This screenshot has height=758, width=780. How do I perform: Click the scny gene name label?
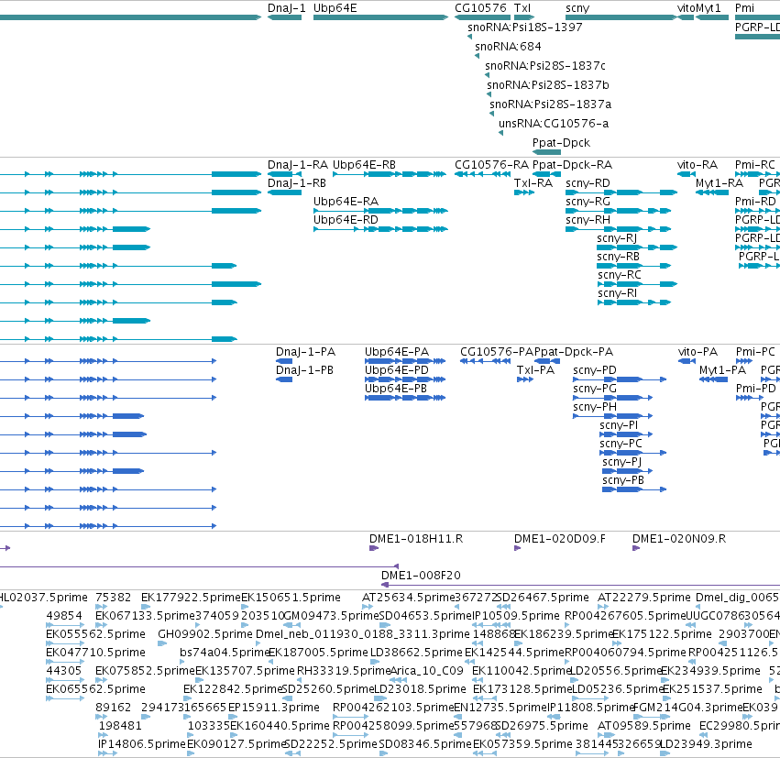(x=577, y=8)
